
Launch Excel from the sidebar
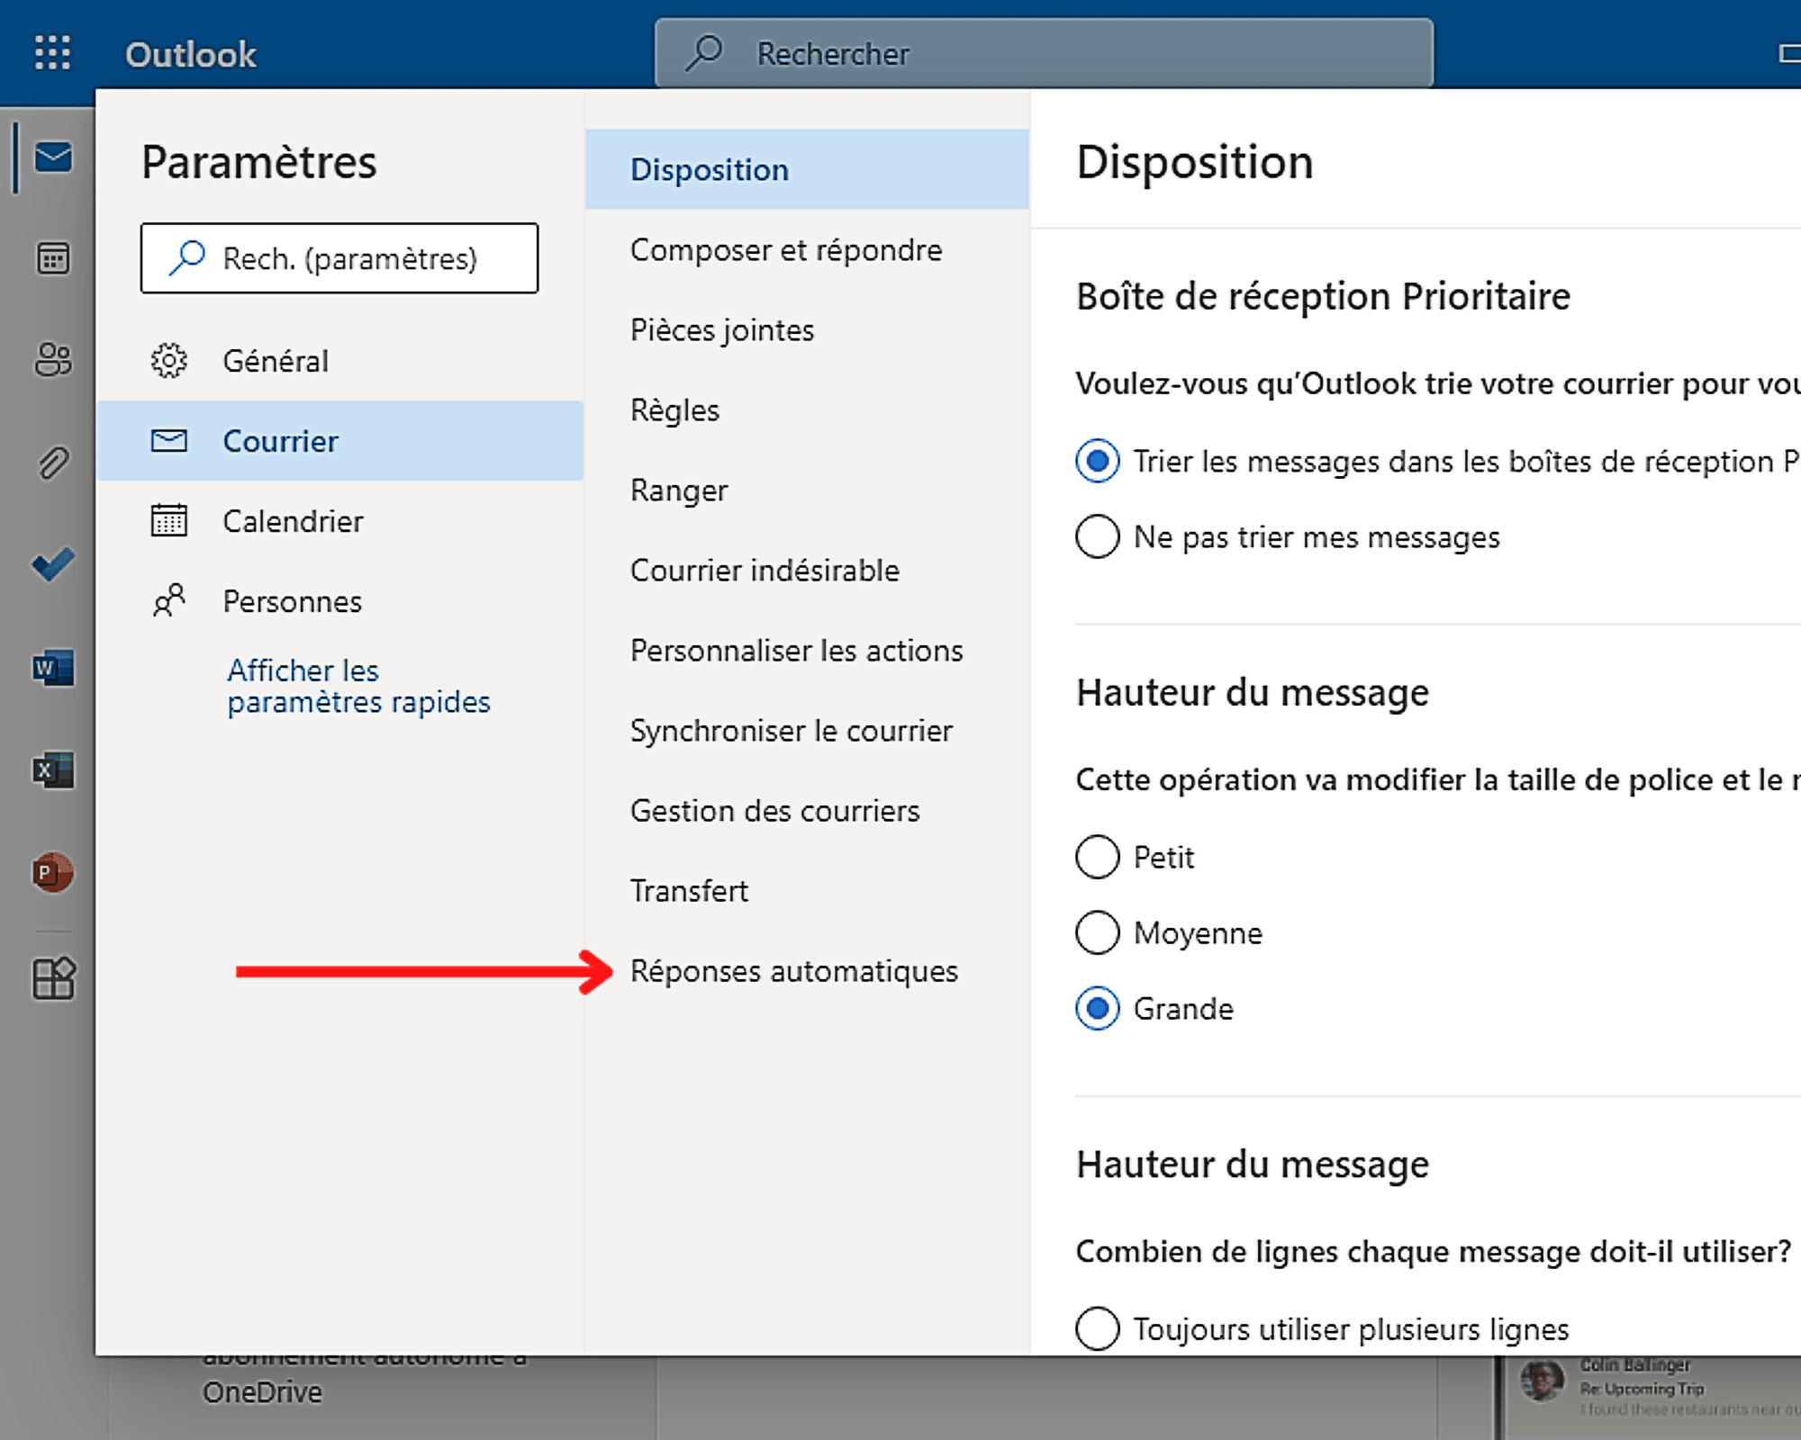(53, 770)
